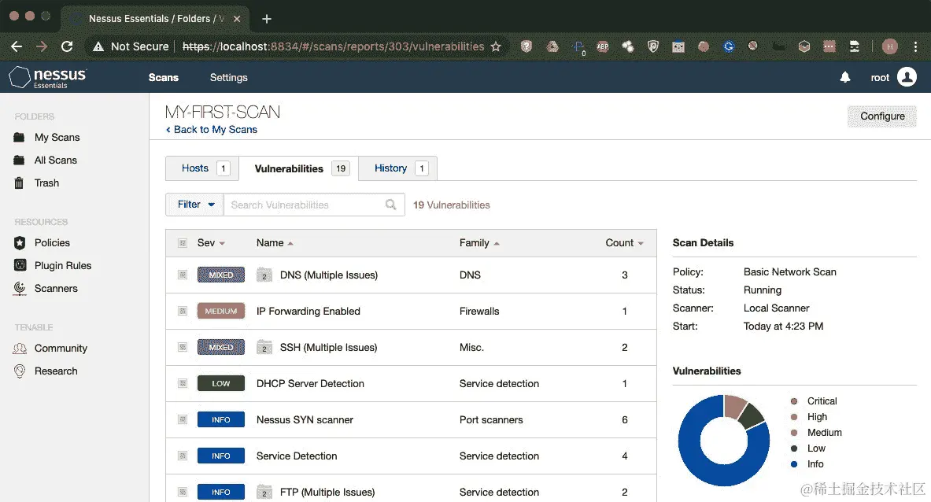Click the Configure button
Screen dimensions: 931x502
[x=881, y=116]
